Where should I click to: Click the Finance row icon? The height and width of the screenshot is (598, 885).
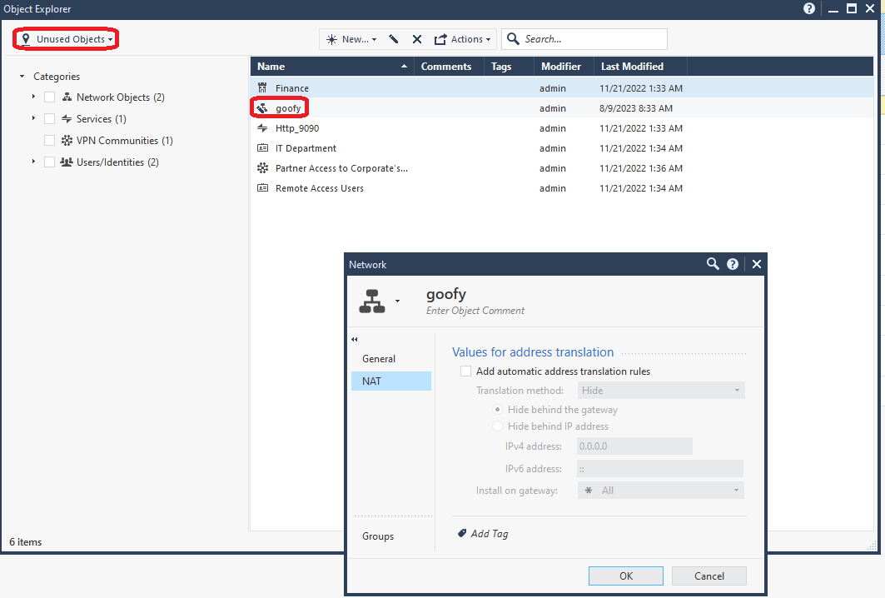coord(262,88)
